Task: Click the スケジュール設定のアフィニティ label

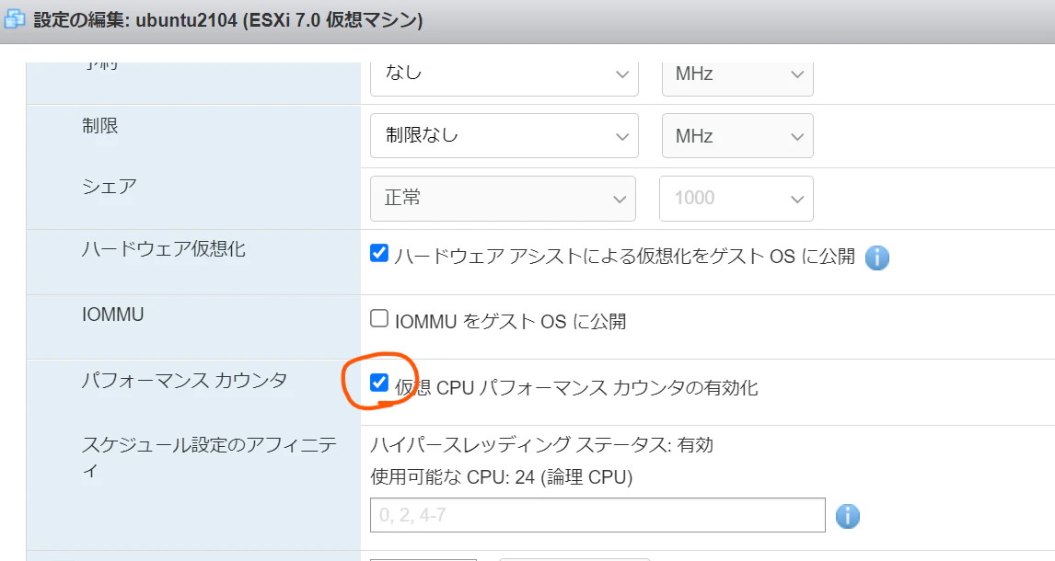Action: 209,457
